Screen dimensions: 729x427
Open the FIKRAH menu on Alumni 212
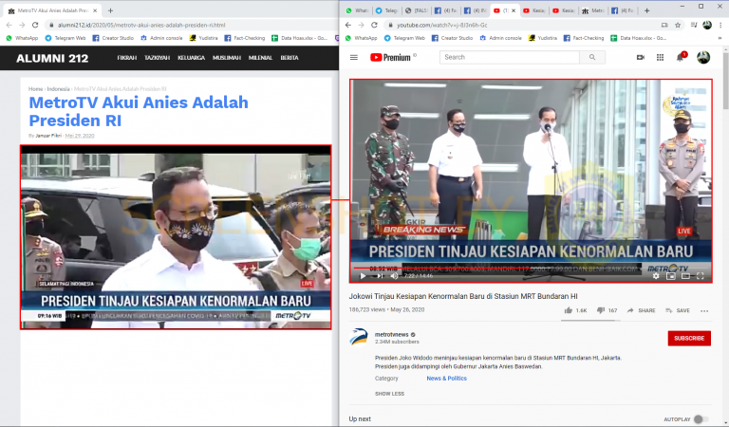tap(126, 58)
